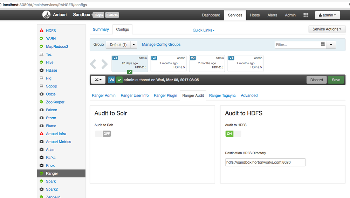
Task: Open the Quick Links dropdown
Action: [204, 30]
